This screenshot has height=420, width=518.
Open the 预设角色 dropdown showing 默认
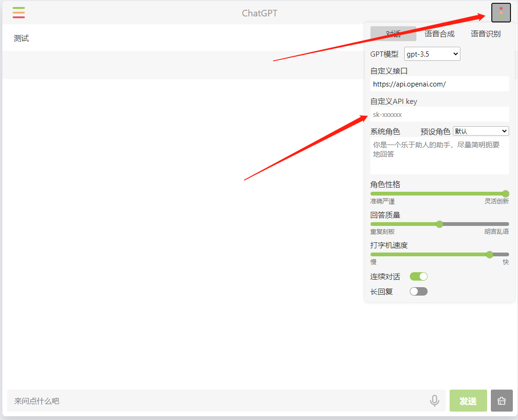(x=481, y=131)
